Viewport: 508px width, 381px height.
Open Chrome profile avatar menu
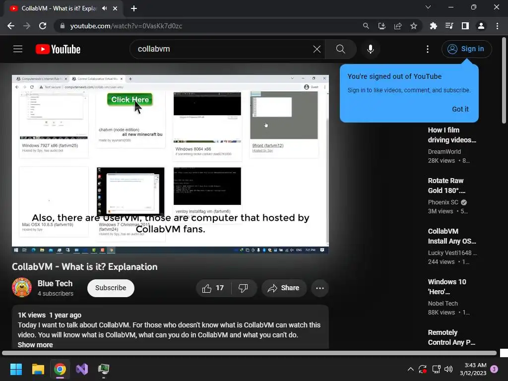coord(481,26)
